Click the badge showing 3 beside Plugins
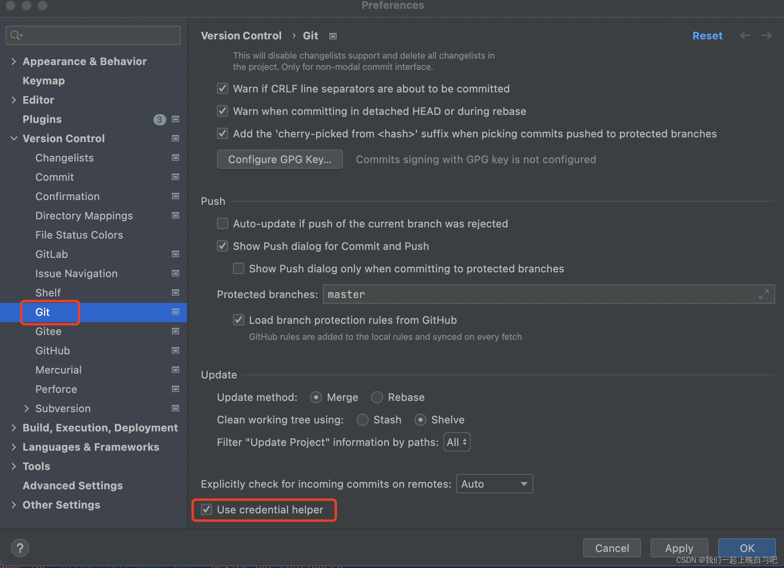The width and height of the screenshot is (784, 568). (x=159, y=119)
